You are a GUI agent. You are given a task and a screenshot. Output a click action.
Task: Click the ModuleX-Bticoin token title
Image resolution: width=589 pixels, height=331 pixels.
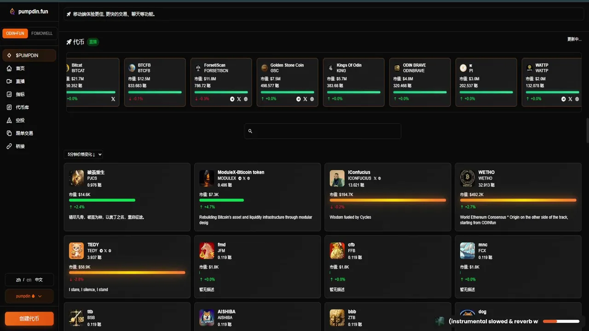pyautogui.click(x=241, y=172)
